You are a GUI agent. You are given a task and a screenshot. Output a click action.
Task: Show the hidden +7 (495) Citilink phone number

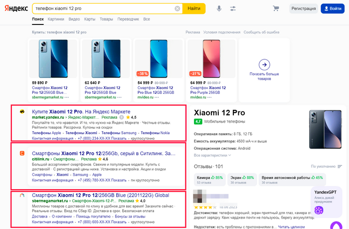(x=102, y=180)
